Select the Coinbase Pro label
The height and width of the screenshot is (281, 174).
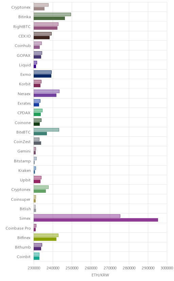tap(18, 228)
